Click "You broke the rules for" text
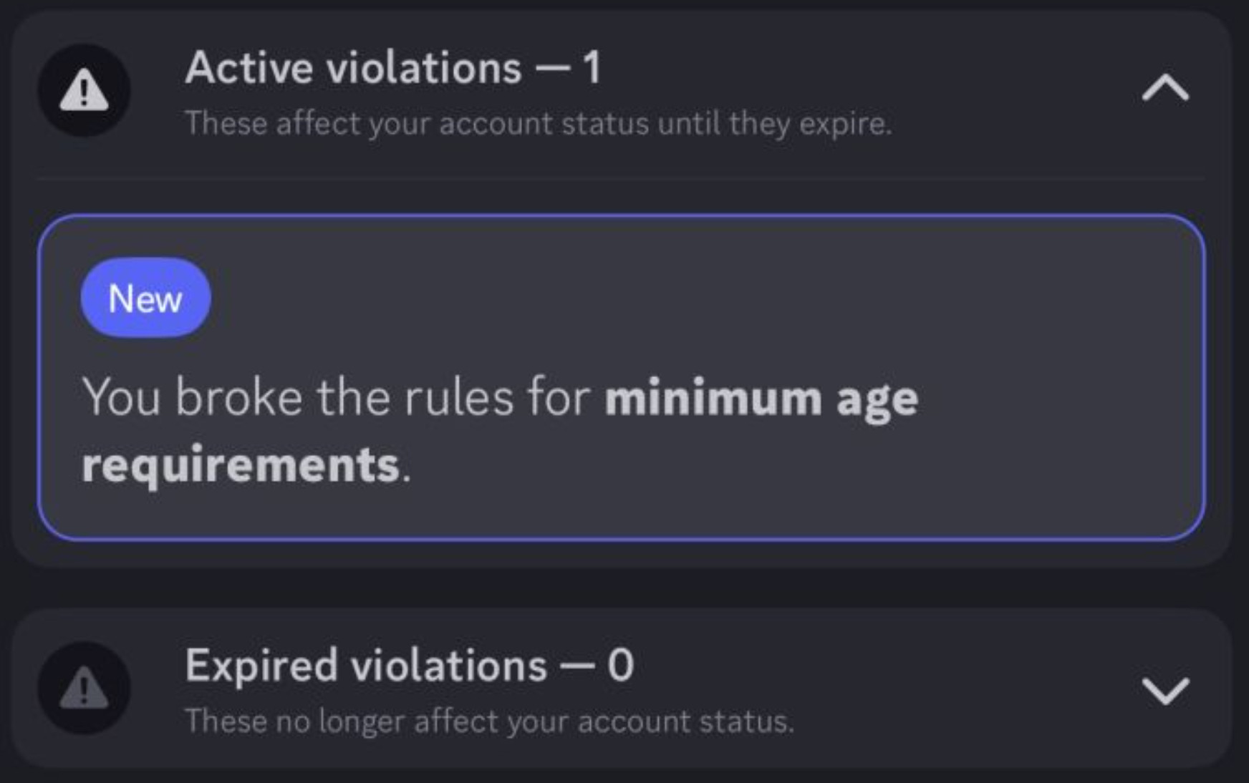Viewport: 1249px width, 783px height. (x=336, y=397)
